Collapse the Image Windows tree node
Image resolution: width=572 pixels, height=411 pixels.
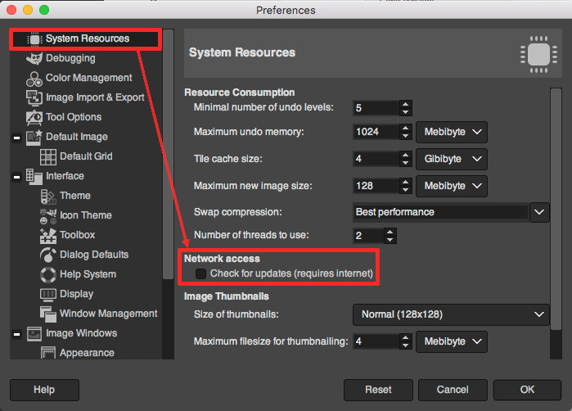coord(16,334)
